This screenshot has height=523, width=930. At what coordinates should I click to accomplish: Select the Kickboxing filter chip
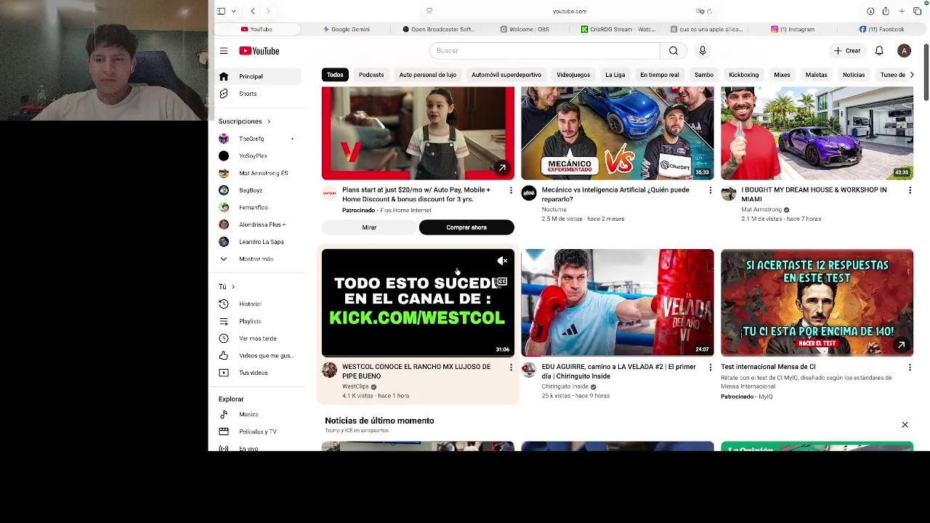(x=743, y=75)
